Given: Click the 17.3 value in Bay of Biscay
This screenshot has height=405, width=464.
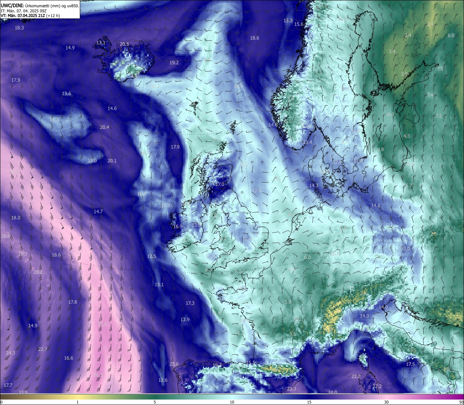Looking at the screenshot, I should [x=190, y=303].
